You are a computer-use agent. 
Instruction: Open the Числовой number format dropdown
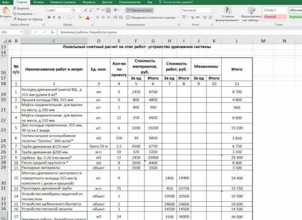211,10
